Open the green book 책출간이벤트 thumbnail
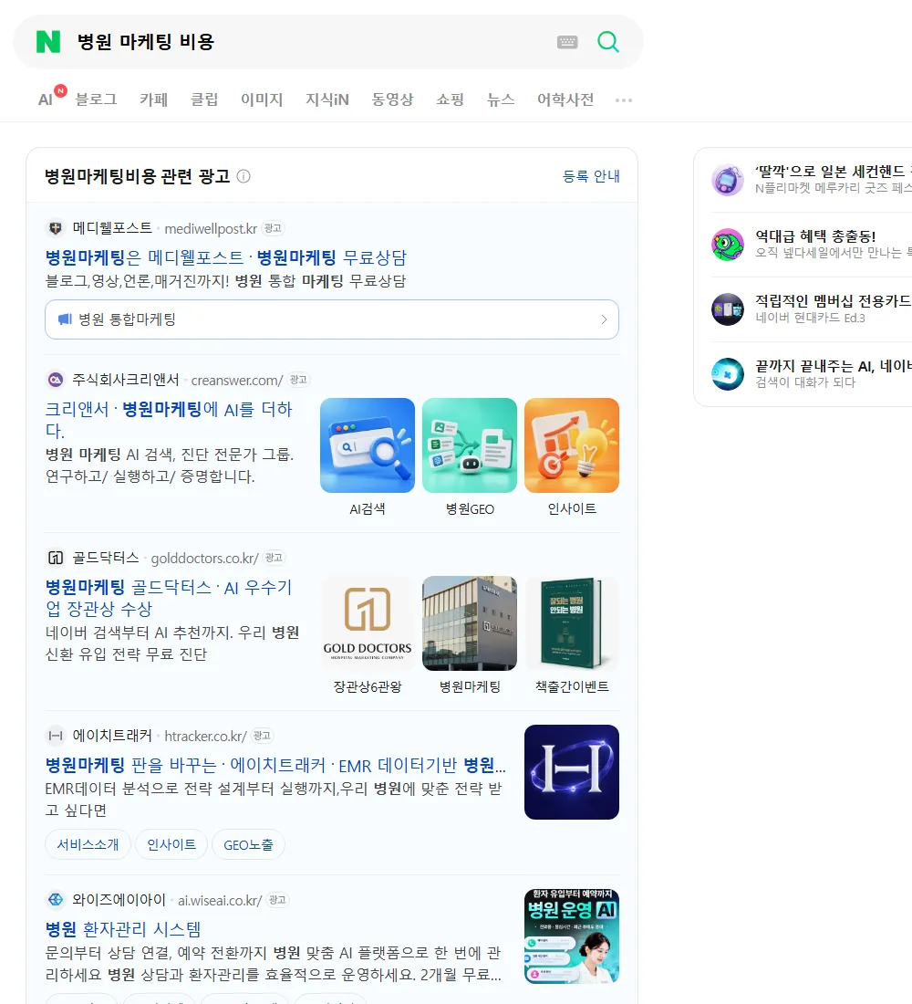Viewport: 912px width, 1004px height. click(x=572, y=623)
